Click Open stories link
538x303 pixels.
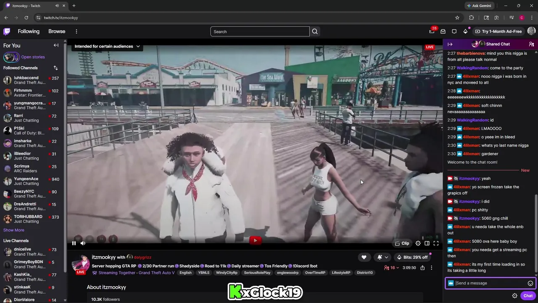33,57
